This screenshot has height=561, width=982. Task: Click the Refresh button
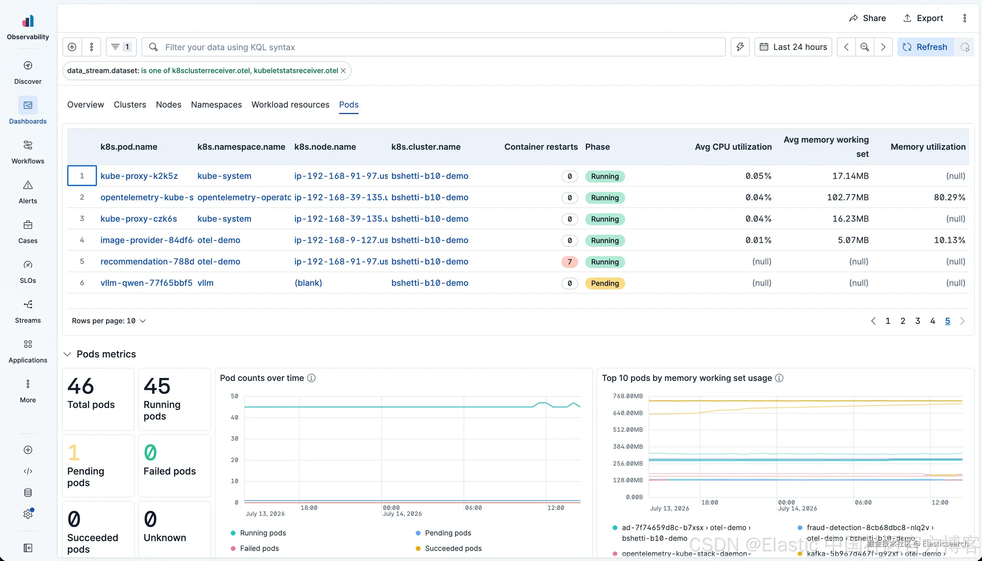coord(925,47)
